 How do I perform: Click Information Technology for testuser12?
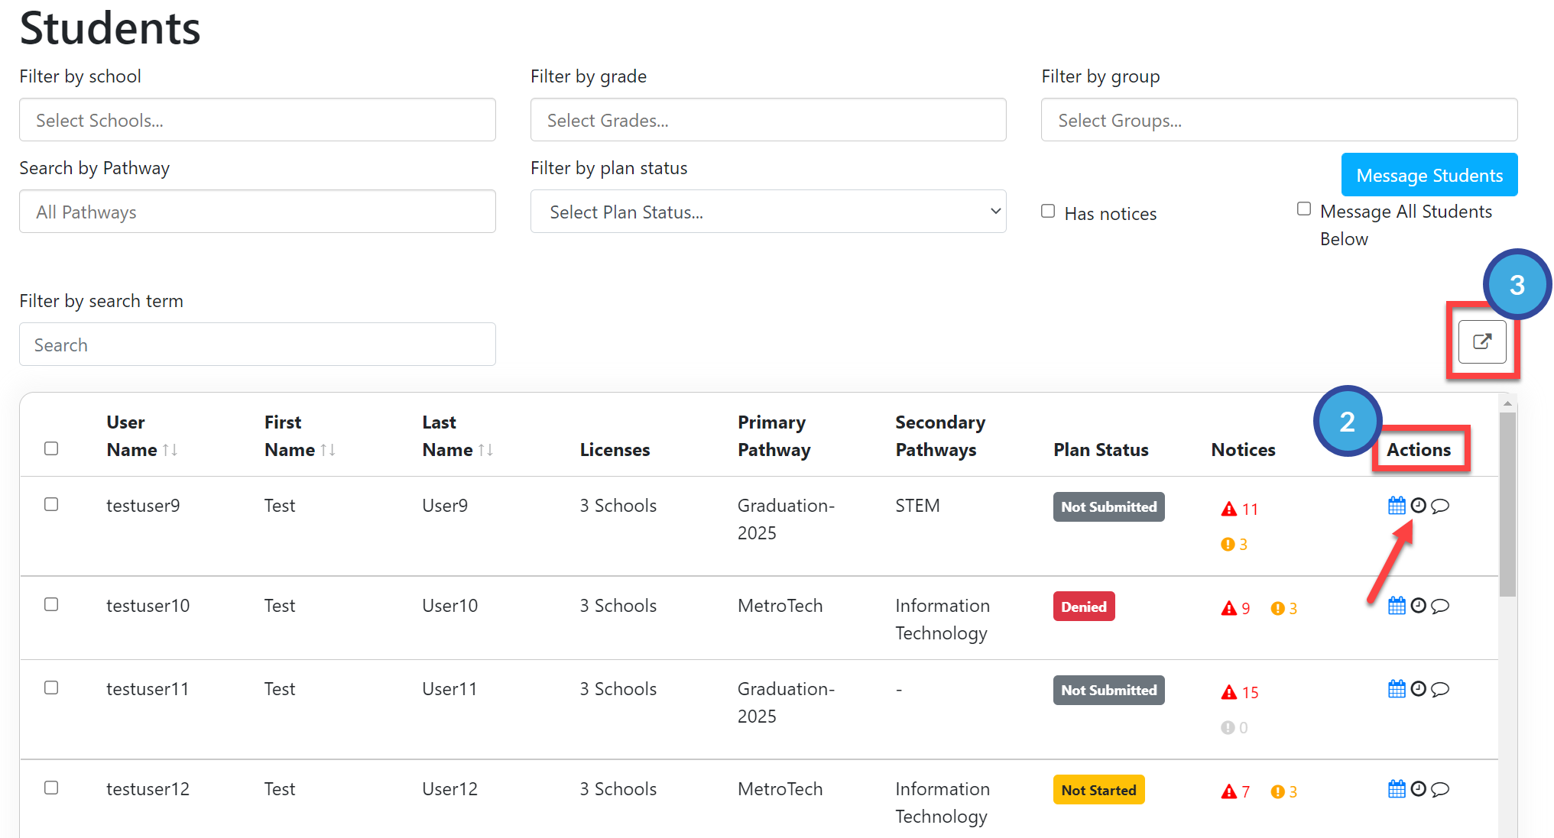pyautogui.click(x=942, y=803)
